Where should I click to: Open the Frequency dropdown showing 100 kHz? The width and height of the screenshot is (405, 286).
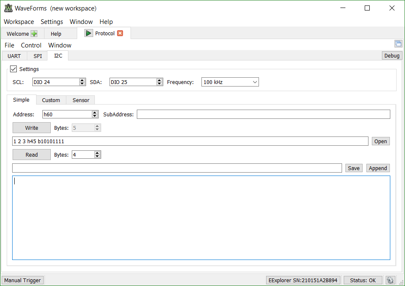pyautogui.click(x=230, y=82)
